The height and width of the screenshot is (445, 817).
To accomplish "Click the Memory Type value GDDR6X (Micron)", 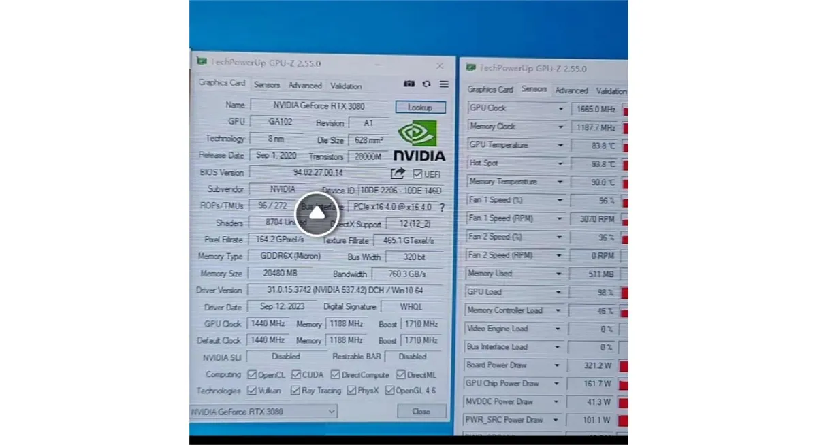I will pos(290,257).
